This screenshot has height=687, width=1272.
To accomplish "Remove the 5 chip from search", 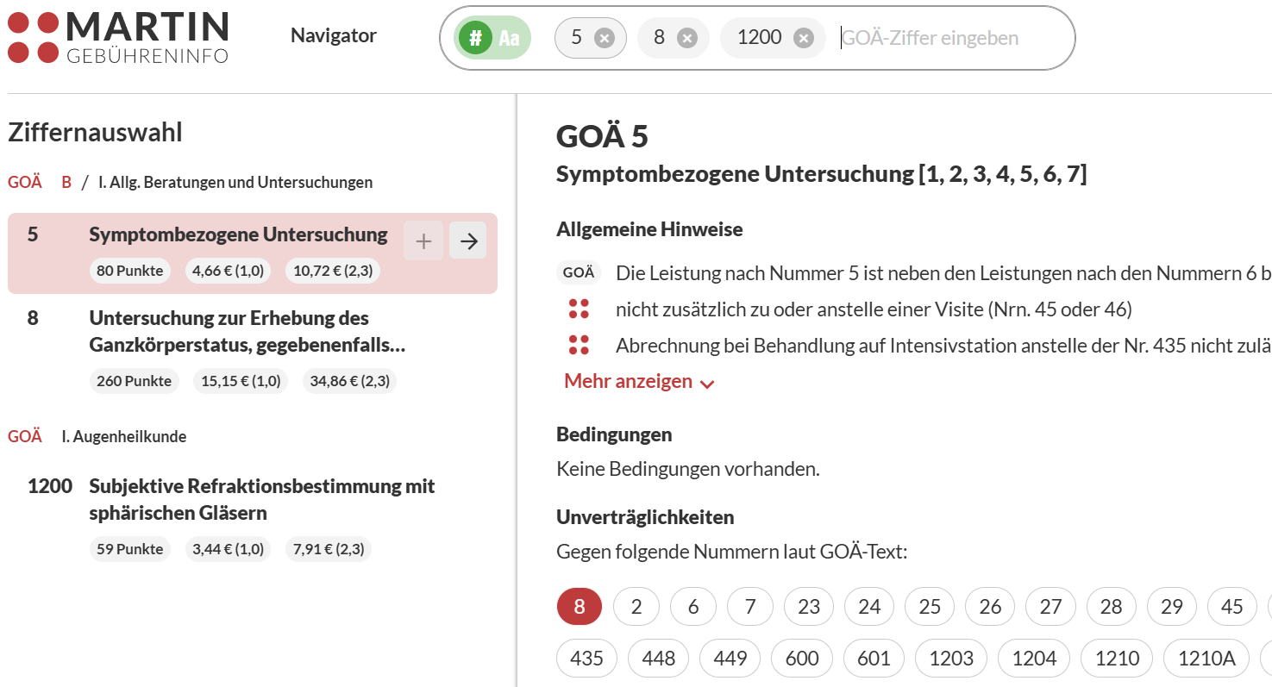I will 605,38.
